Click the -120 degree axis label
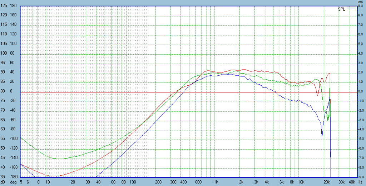Viewport: 366px width, 186px height. tap(13, 148)
